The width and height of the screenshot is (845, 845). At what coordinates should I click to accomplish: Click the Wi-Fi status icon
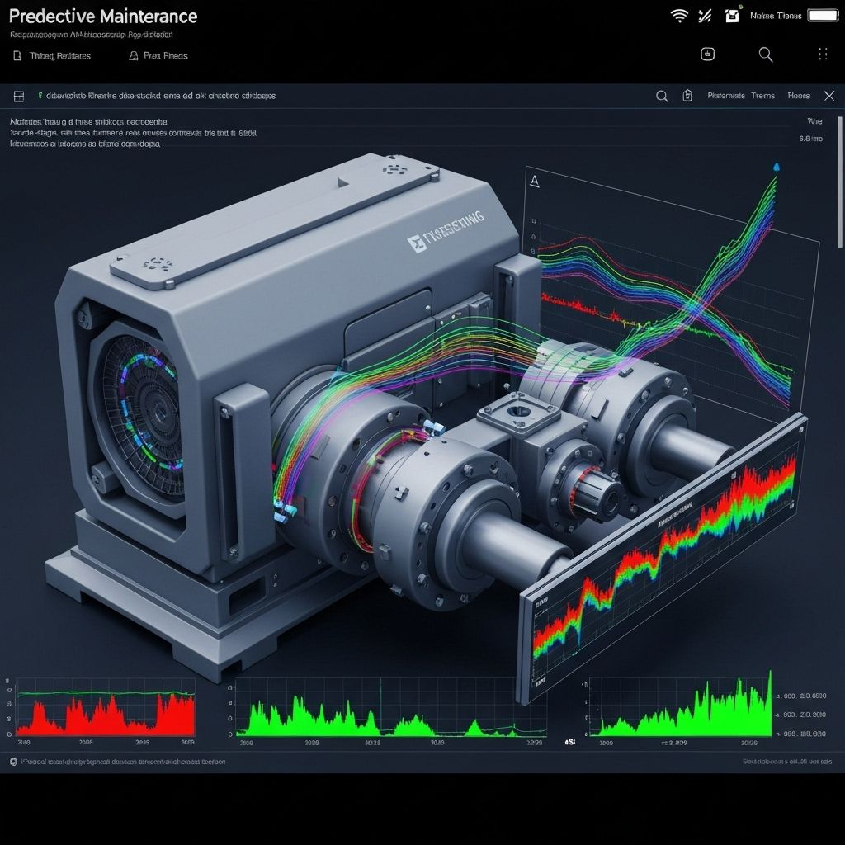pyautogui.click(x=679, y=16)
